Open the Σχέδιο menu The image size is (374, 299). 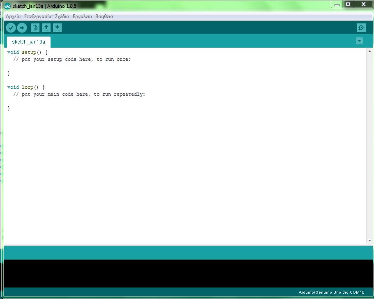62,16
